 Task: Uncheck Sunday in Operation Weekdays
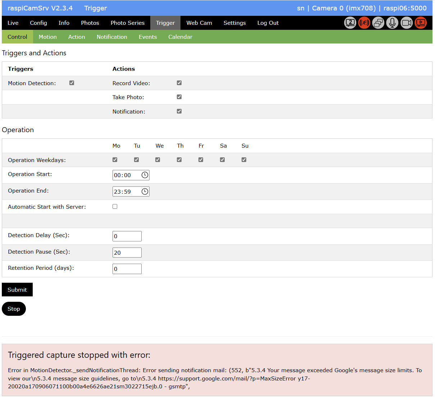coord(244,160)
